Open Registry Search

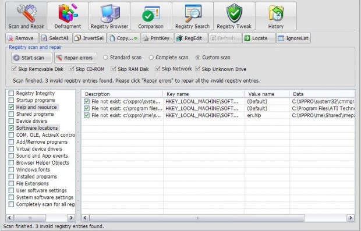point(193,16)
